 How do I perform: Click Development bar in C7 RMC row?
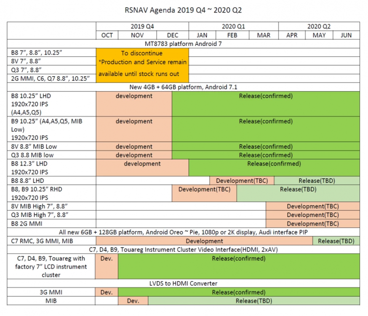[x=204, y=241]
